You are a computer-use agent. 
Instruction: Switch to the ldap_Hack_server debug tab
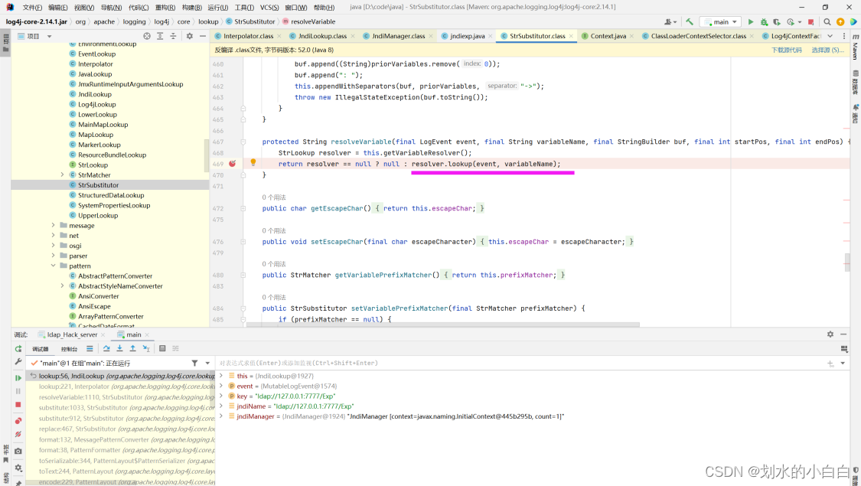[72, 334]
